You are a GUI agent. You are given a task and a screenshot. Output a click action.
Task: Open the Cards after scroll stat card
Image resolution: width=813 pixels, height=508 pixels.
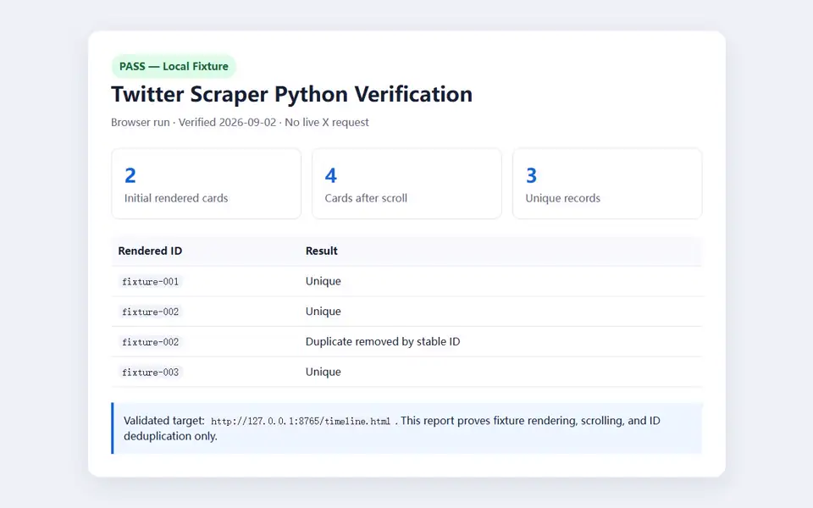pyautogui.click(x=406, y=184)
